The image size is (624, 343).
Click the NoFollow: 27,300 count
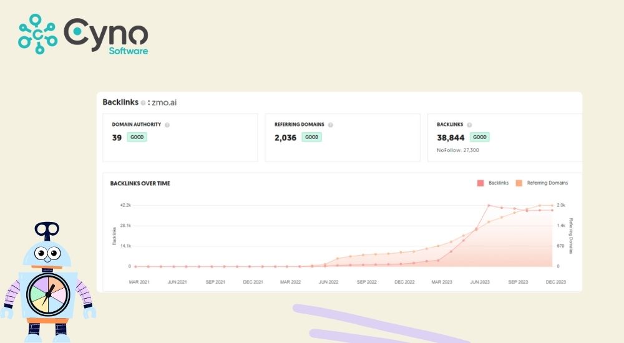pos(458,150)
